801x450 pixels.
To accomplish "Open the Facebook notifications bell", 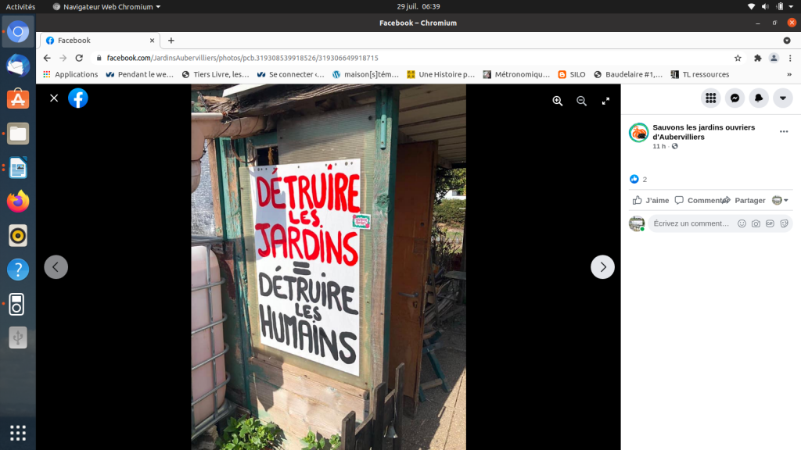I will 759,98.
